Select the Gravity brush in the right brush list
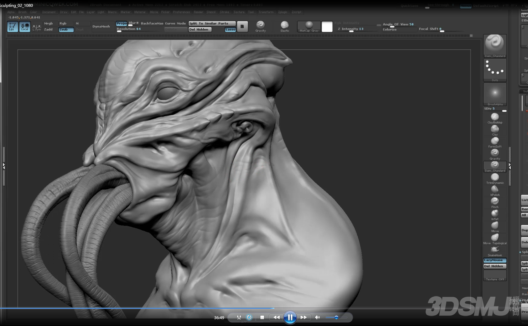This screenshot has width=528, height=326. pos(495,154)
